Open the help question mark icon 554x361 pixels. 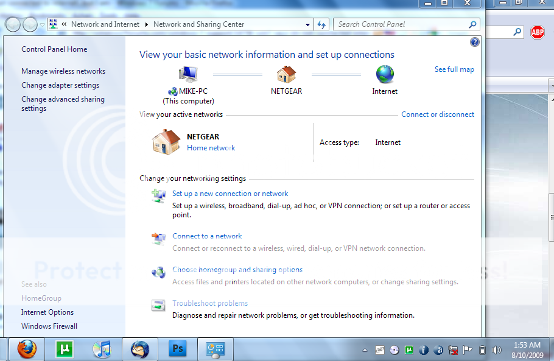(475, 42)
